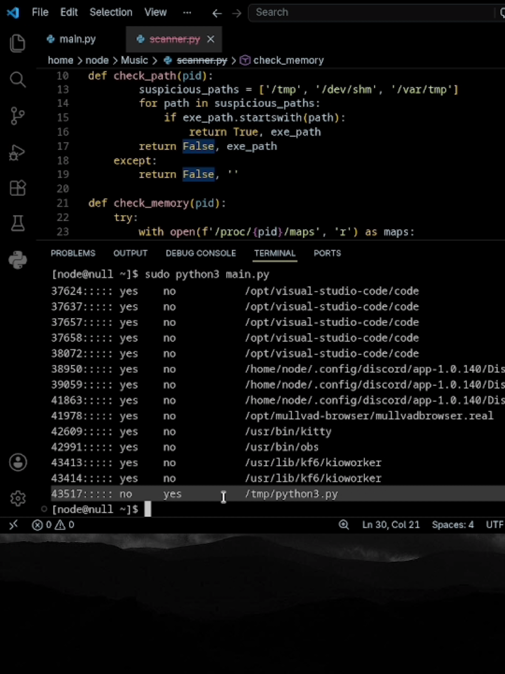Image resolution: width=505 pixels, height=674 pixels.
Task: Click the home breadcrumb segment
Action: click(x=60, y=60)
